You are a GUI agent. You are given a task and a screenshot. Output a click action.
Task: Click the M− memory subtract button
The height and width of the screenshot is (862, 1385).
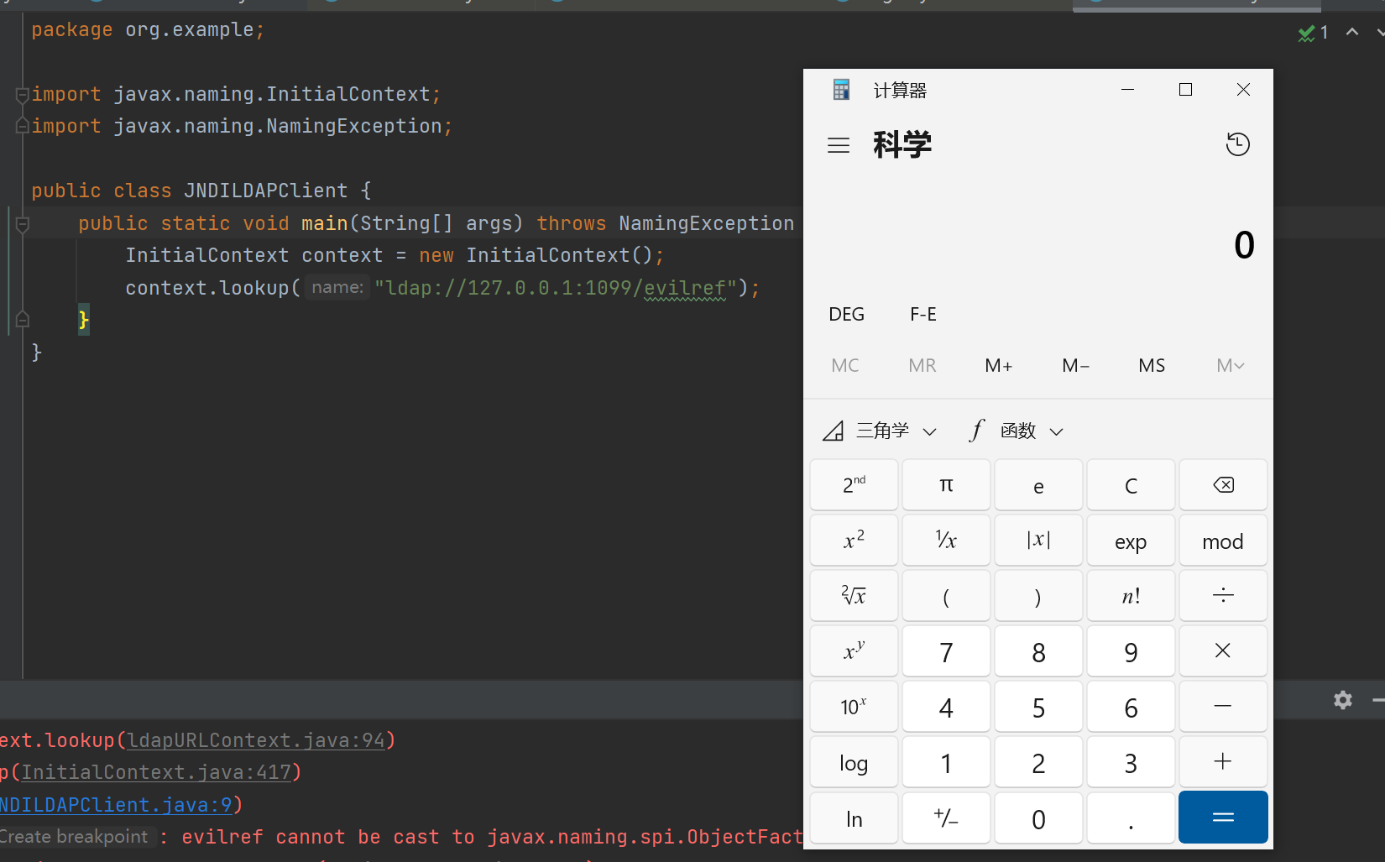[x=1075, y=365]
